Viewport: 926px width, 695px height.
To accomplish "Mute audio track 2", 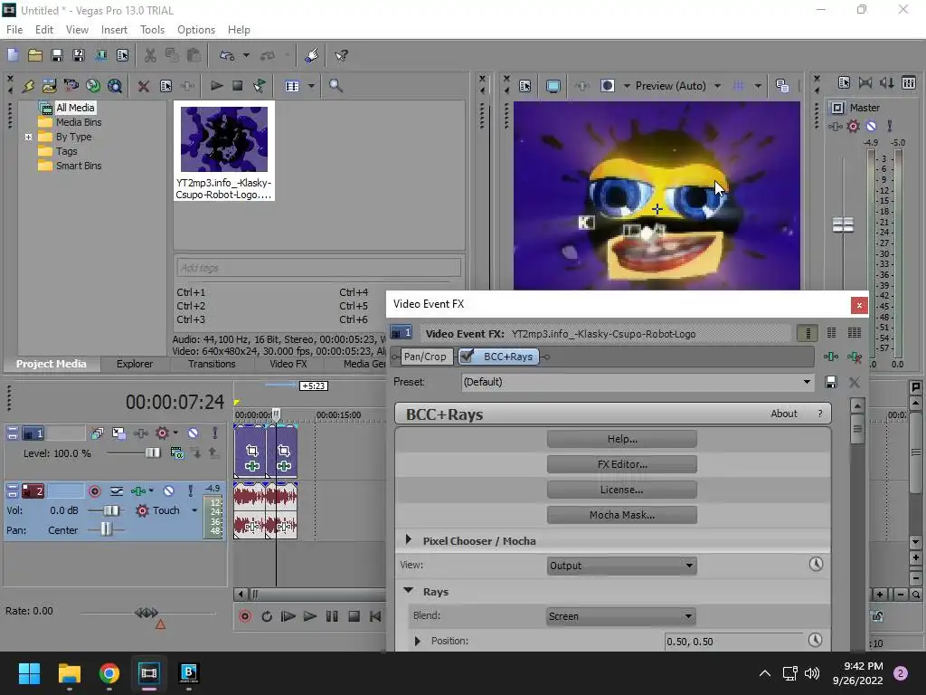I will pyautogui.click(x=168, y=490).
